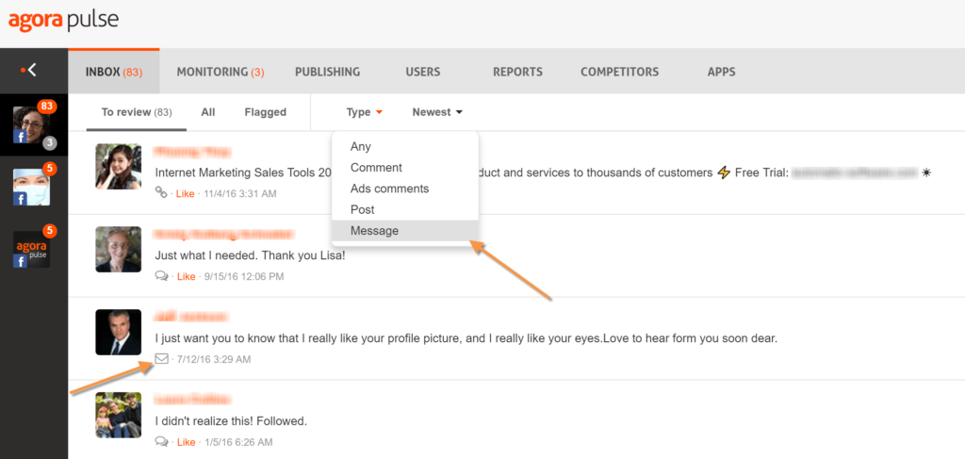Viewport: 965px width, 459px height.
Task: Open the Newest sort dropdown
Action: (x=437, y=112)
